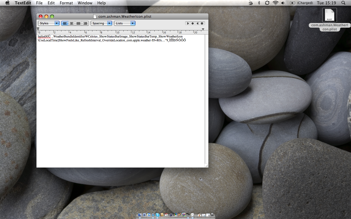The height and width of the screenshot is (219, 351).
Task: Minimize the TextEdit window
Action: tap(46, 16)
